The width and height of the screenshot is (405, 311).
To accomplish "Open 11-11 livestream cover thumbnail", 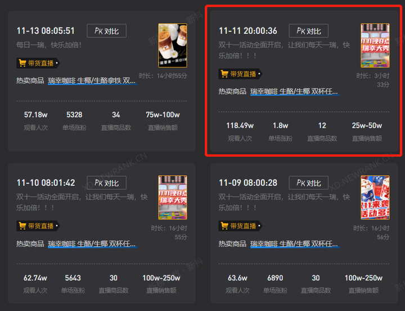I will click(x=375, y=45).
